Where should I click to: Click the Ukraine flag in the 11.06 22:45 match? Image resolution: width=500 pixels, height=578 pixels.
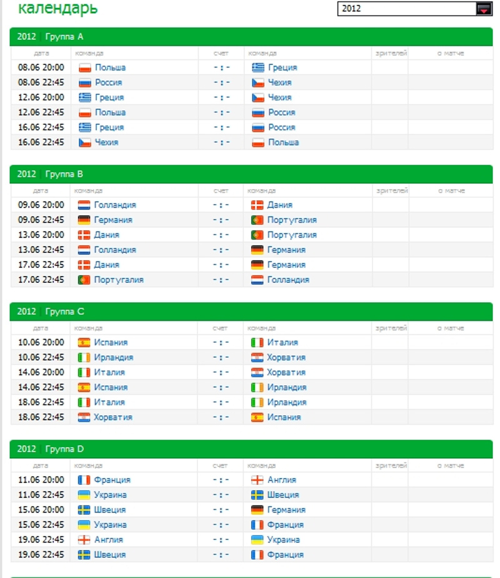pyautogui.click(x=84, y=494)
